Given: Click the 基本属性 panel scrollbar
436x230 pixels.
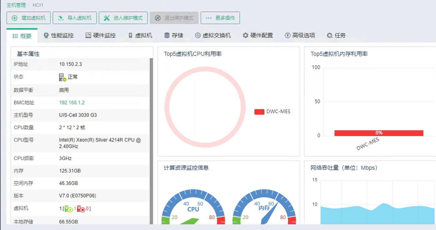Looking at the screenshot, I should (x=152, y=141).
